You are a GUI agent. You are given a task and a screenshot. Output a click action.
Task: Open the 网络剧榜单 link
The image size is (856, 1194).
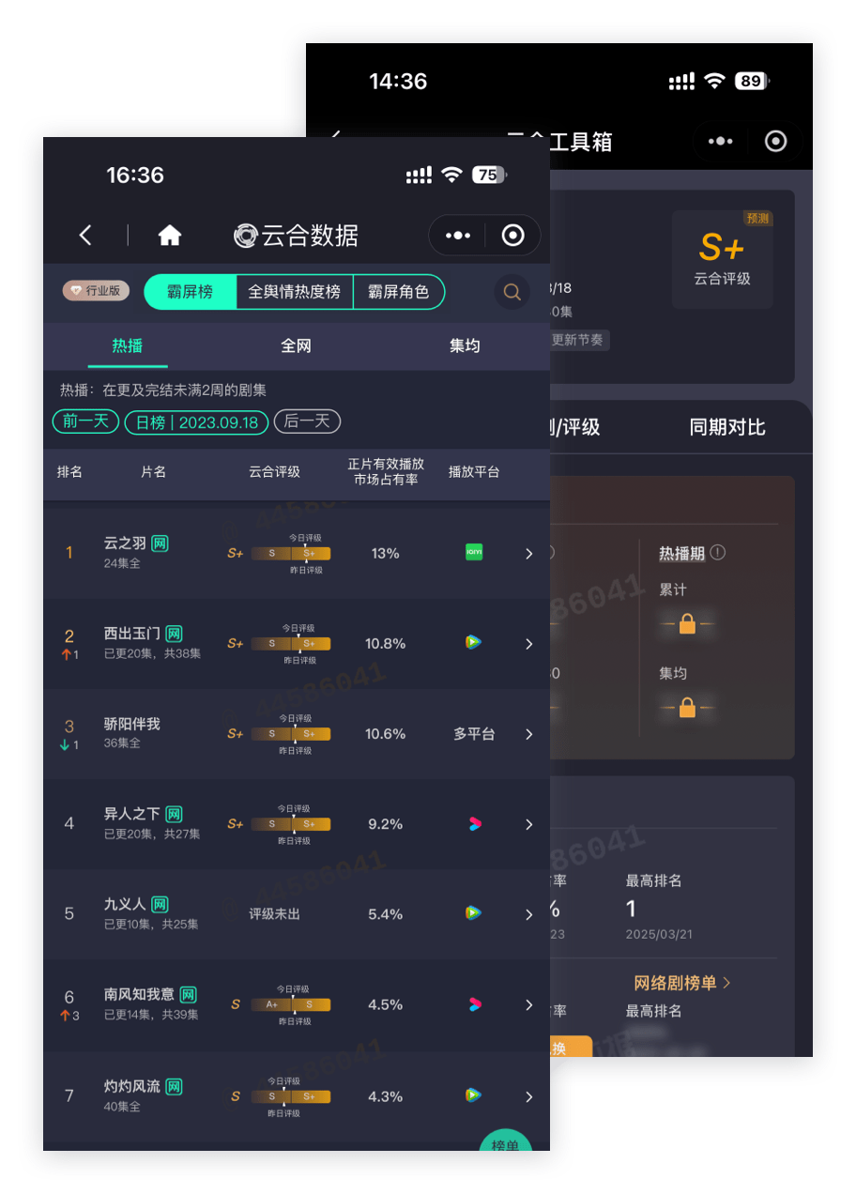pyautogui.click(x=682, y=983)
